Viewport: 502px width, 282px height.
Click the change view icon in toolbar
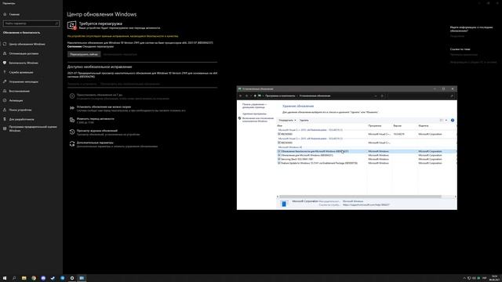[442, 120]
